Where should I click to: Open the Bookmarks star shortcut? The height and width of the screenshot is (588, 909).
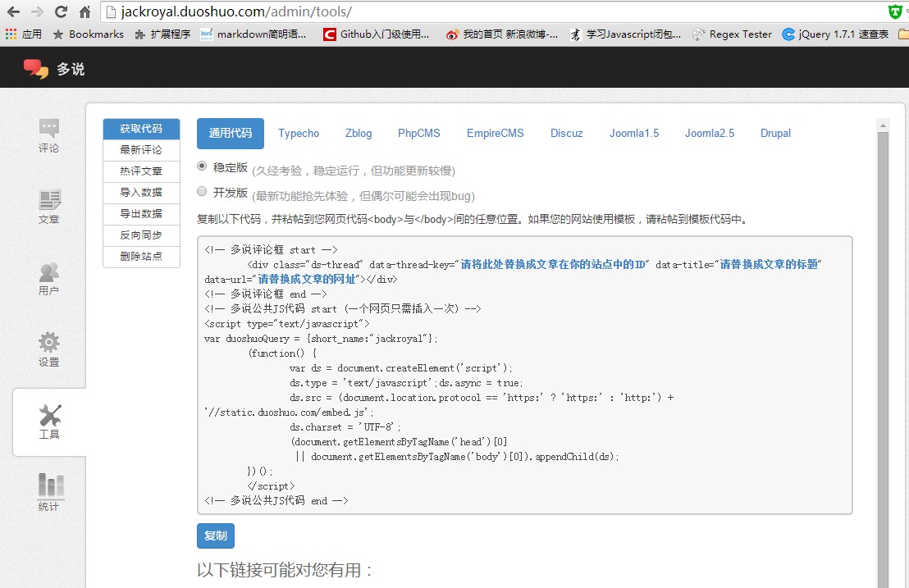(x=88, y=34)
